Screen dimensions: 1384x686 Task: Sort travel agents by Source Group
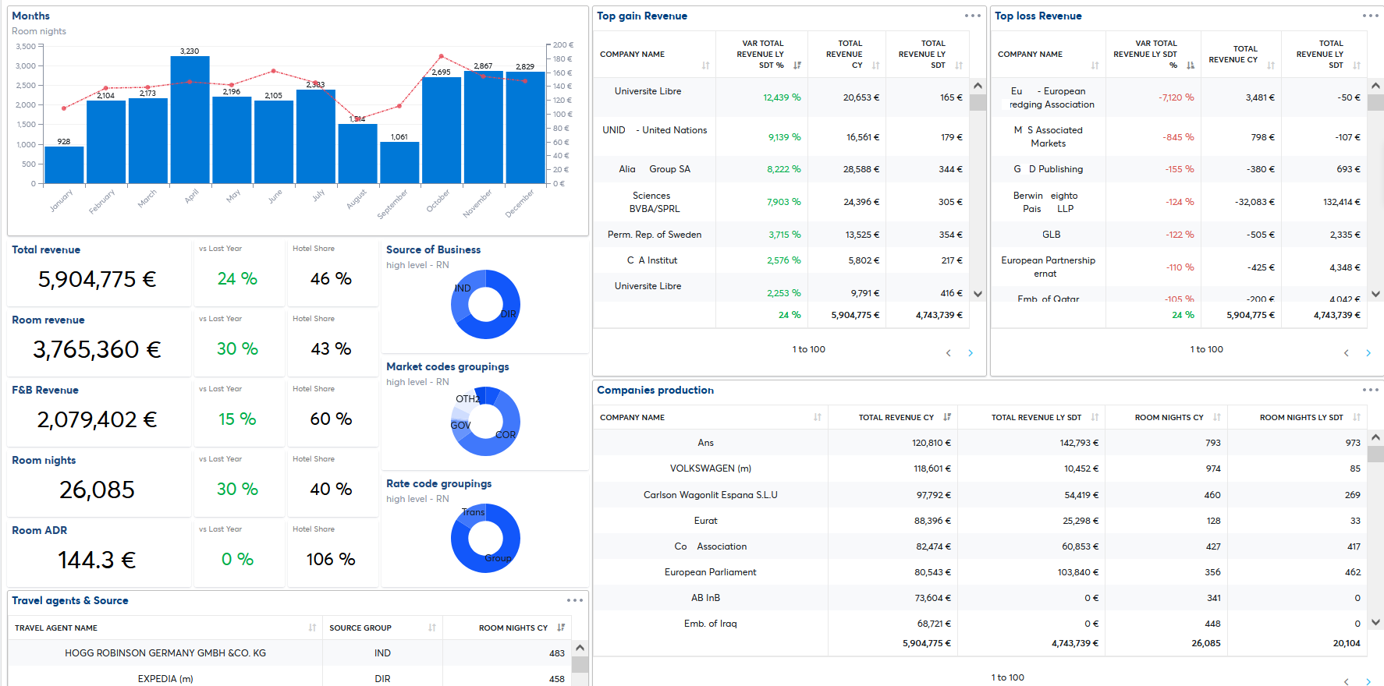[432, 628]
